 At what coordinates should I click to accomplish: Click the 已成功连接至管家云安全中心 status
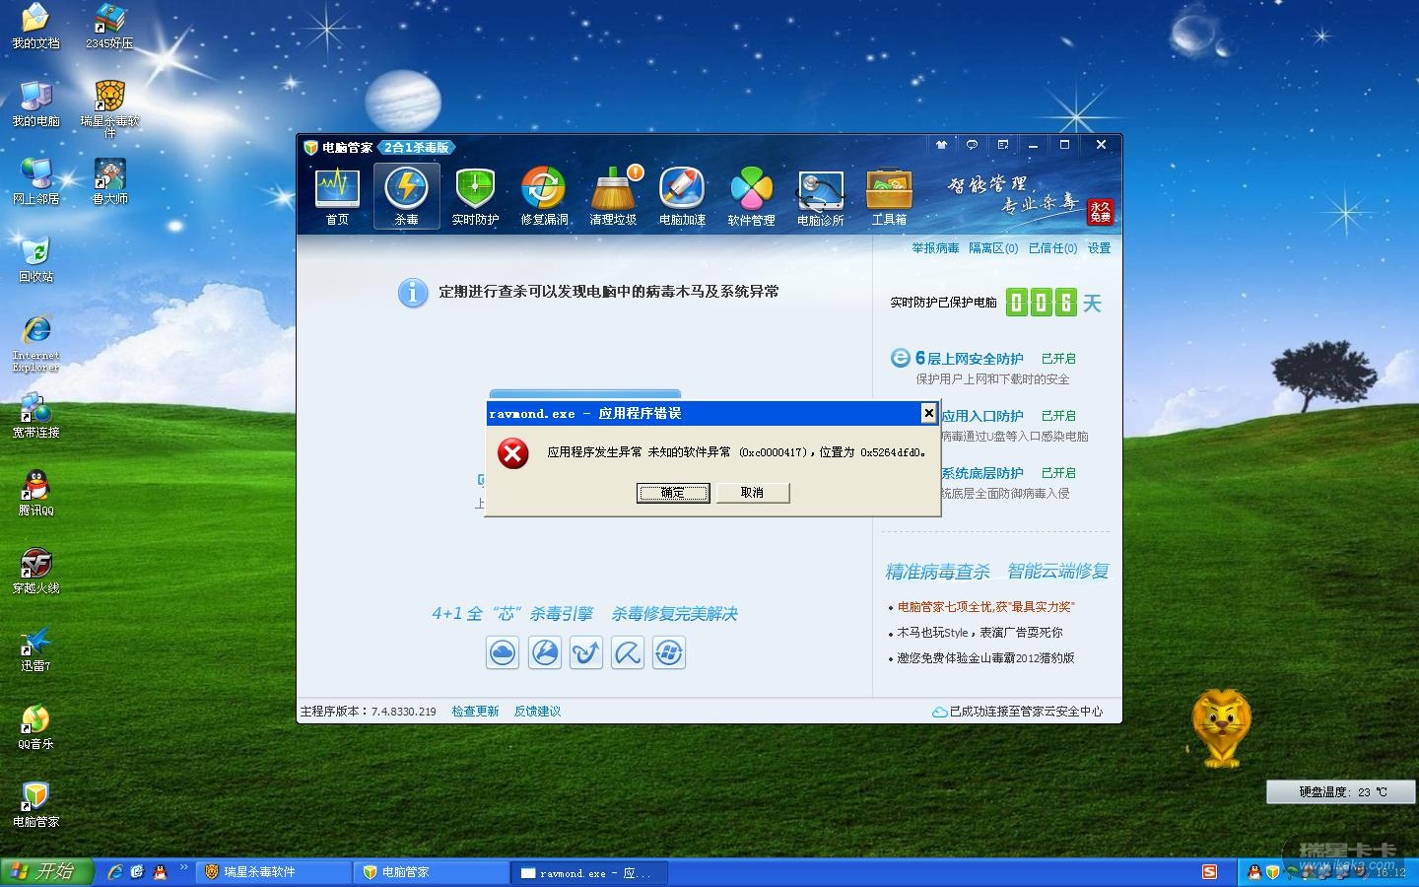click(x=1018, y=712)
